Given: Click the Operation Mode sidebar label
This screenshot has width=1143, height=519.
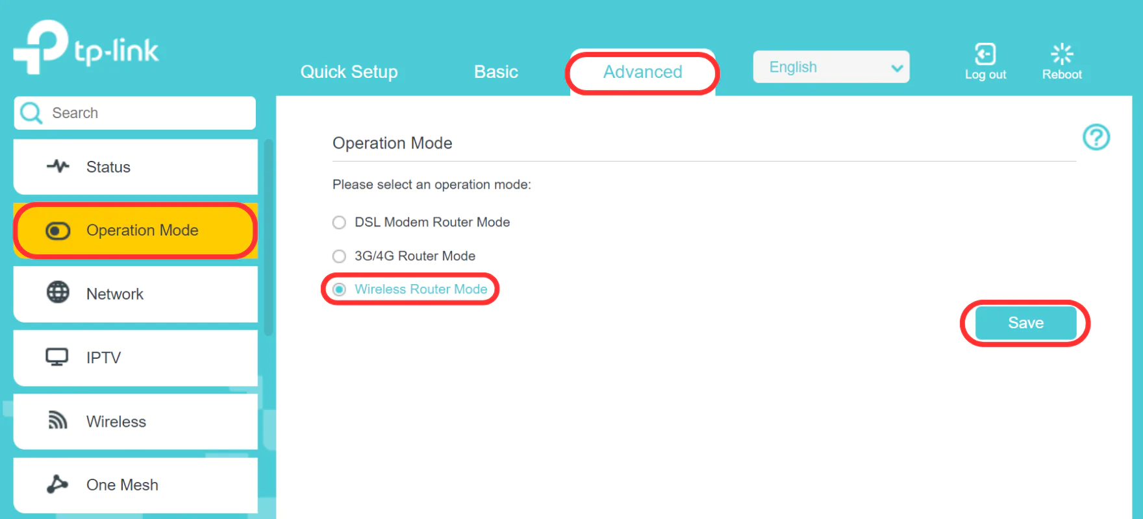Looking at the screenshot, I should tap(142, 230).
